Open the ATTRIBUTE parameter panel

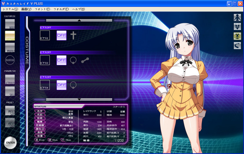[10, 80]
